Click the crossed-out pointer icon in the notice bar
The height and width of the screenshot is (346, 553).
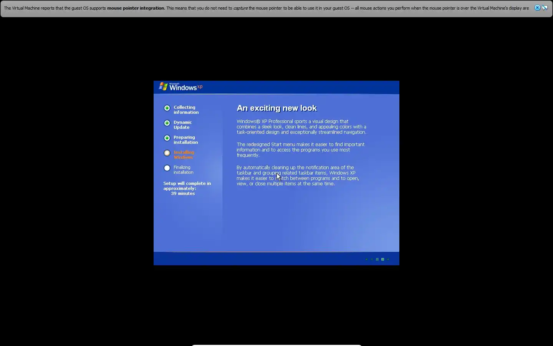point(545,8)
